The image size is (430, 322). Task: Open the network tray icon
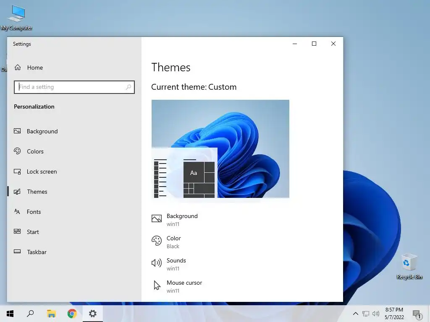coord(366,314)
